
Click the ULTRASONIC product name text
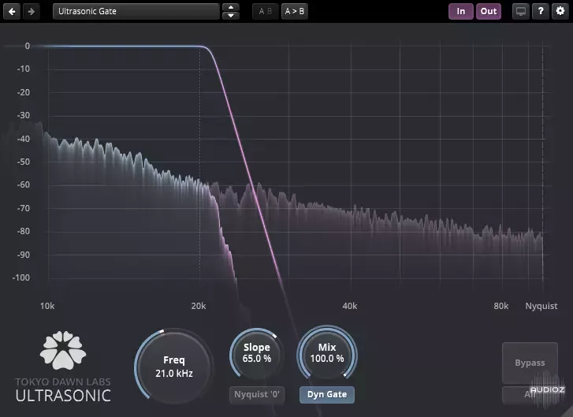(63, 396)
